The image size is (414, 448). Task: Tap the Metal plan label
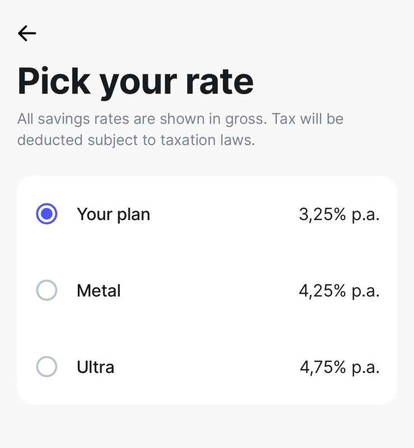(99, 291)
